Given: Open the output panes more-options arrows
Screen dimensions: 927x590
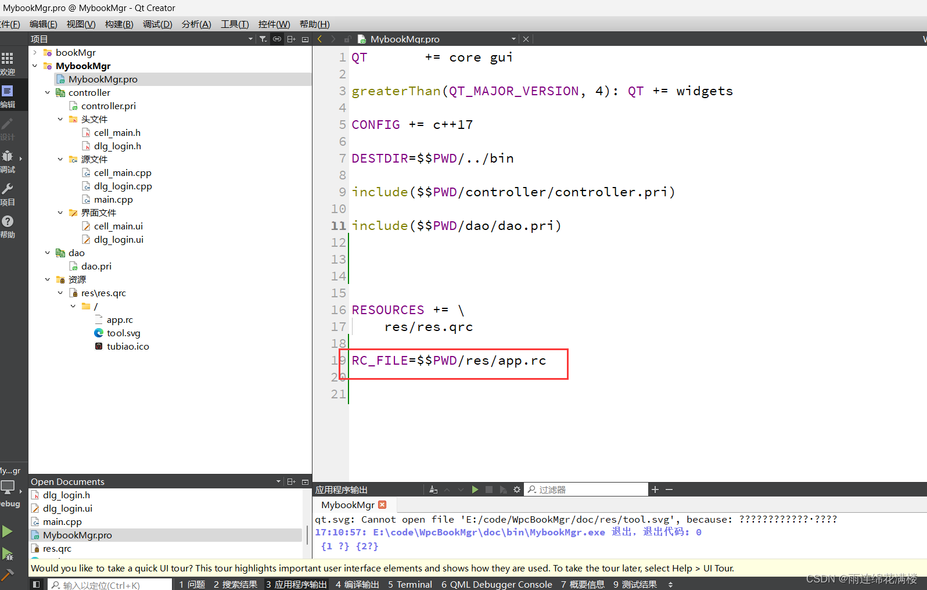Looking at the screenshot, I should 670,584.
